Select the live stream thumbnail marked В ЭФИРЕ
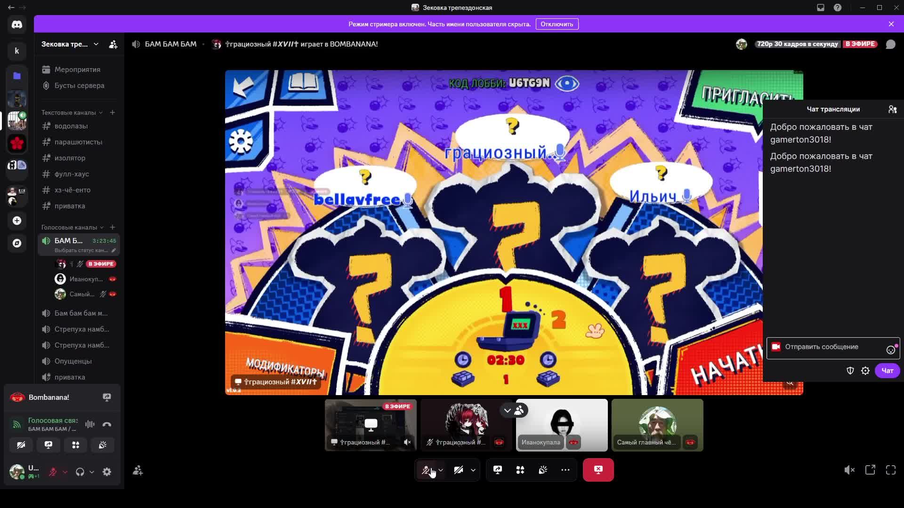This screenshot has height=508, width=904. coord(371,425)
